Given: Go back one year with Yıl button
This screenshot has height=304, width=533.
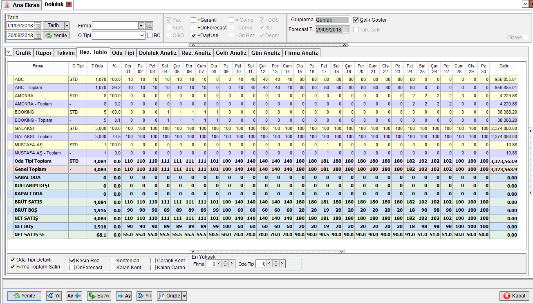Looking at the screenshot, I should click(54, 296).
